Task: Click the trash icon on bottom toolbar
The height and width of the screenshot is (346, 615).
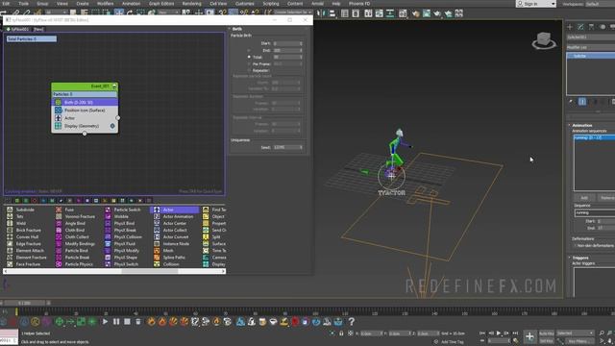Action: pos(138,322)
